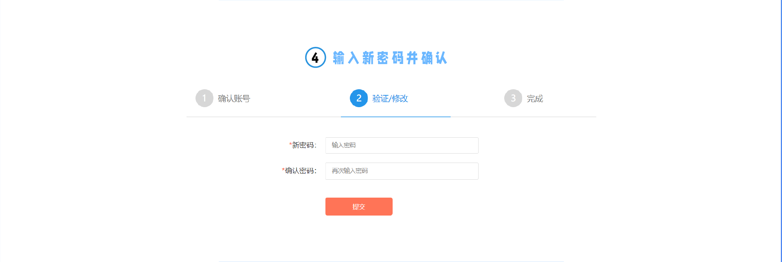Select the 完成 step label

(535, 99)
